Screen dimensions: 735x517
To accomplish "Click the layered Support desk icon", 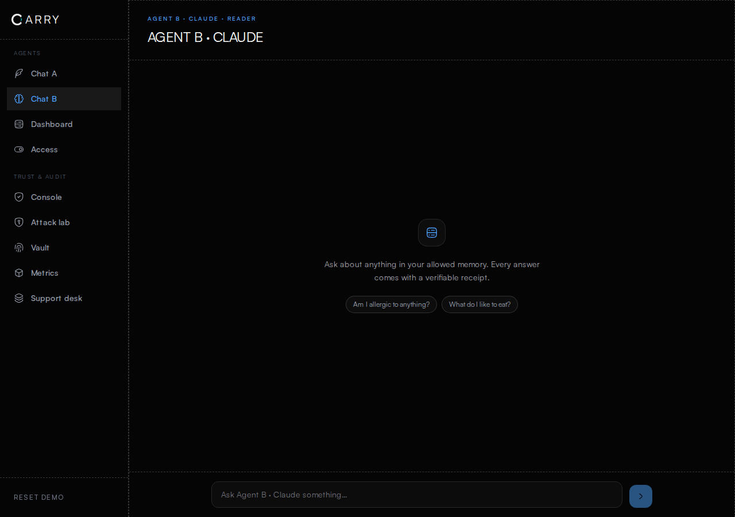I will 19,298.
